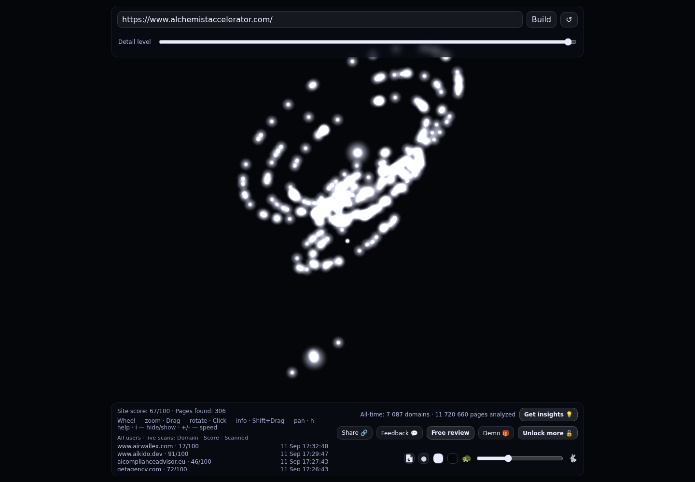Open Get insights

point(548,415)
